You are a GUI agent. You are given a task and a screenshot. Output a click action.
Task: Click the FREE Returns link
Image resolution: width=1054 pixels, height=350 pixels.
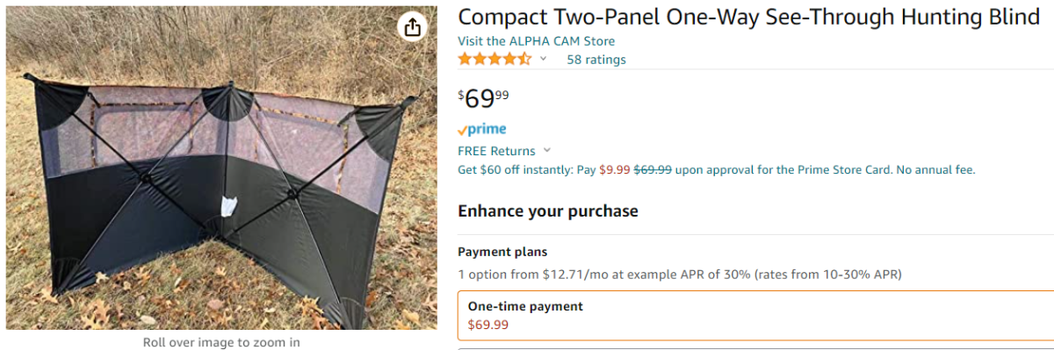pyautogui.click(x=496, y=151)
